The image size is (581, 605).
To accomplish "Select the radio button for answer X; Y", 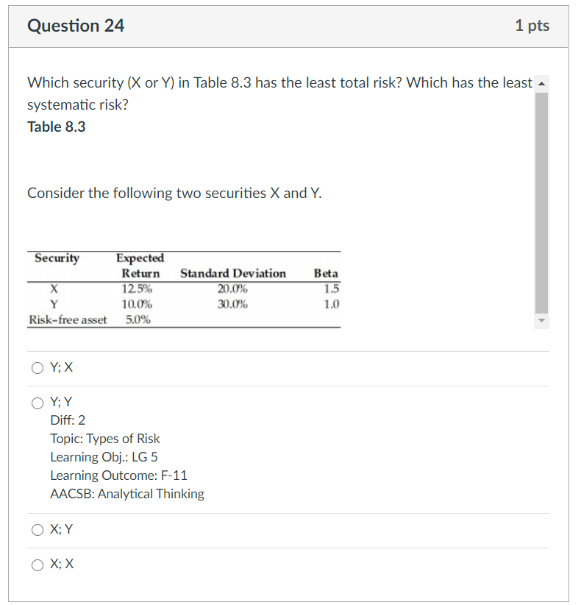I will coord(37,529).
